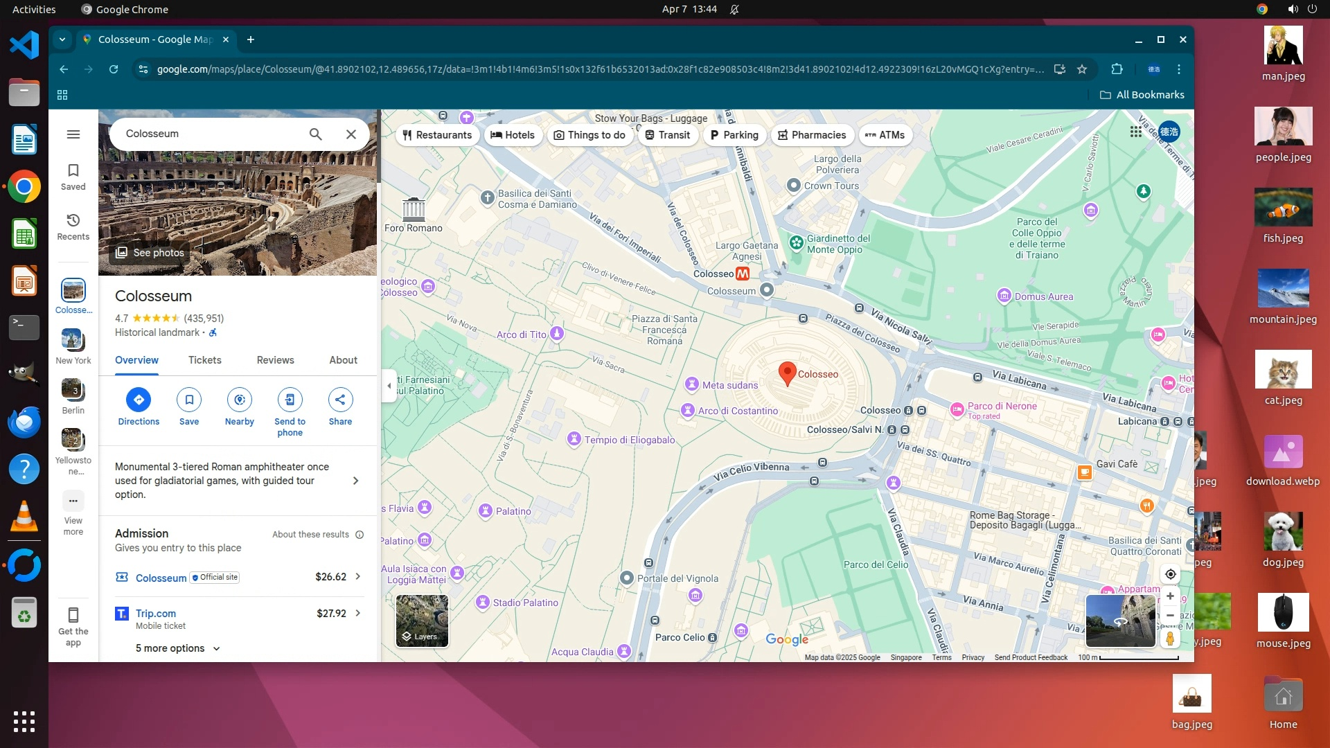This screenshot has height=748, width=1330.
Task: Show your location on map
Action: tap(1170, 574)
